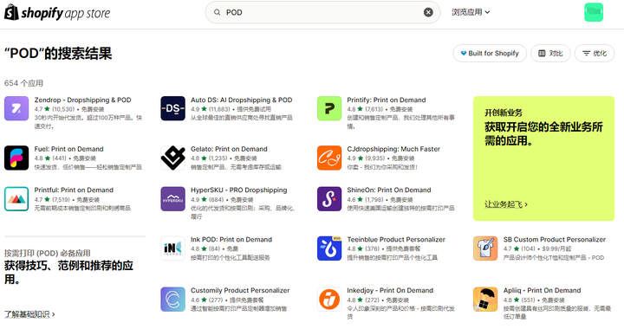The height and width of the screenshot is (329, 624).
Task: Open the Teeinblue app icon
Action: click(329, 248)
